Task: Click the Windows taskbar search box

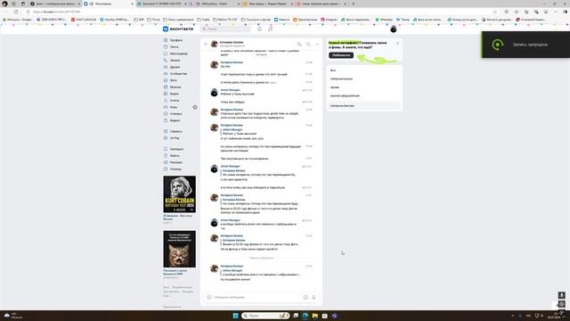Action: click(265, 316)
